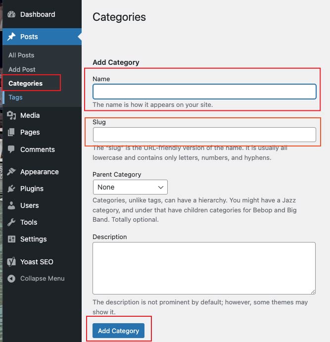The width and height of the screenshot is (330, 342).
Task: Open the Yoast SEO menu label
Action: pos(37,262)
